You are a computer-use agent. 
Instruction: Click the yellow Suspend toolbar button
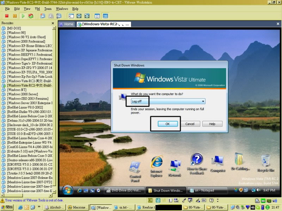15,16
